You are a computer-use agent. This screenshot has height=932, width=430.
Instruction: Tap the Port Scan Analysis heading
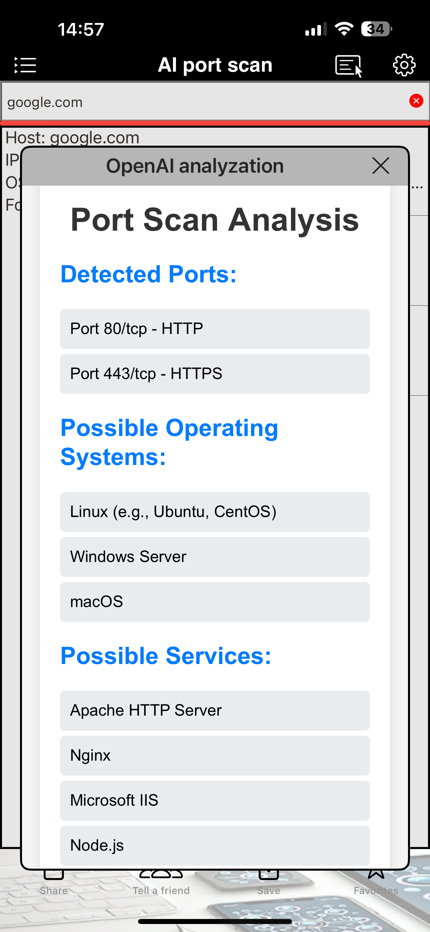pos(215,220)
